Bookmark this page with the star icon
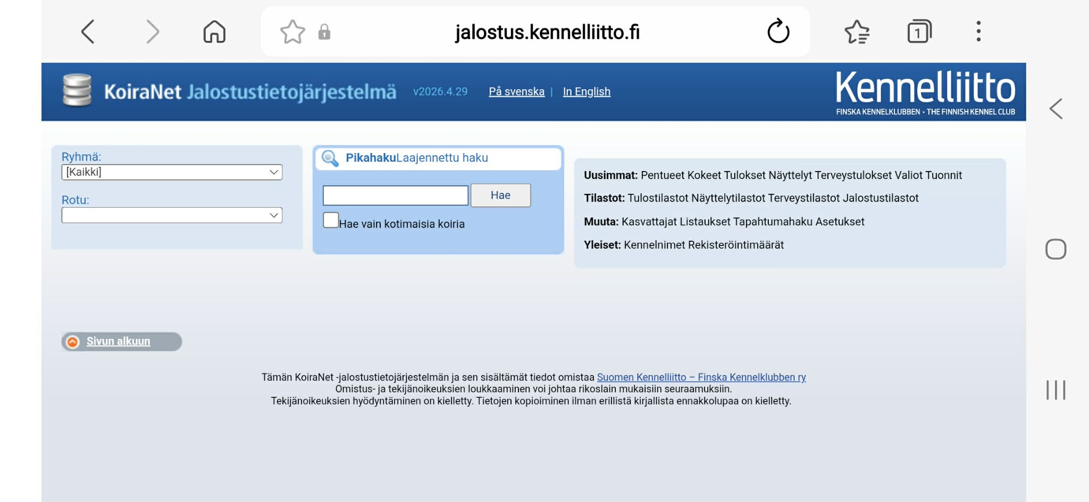The image size is (1089, 502). coord(292,32)
